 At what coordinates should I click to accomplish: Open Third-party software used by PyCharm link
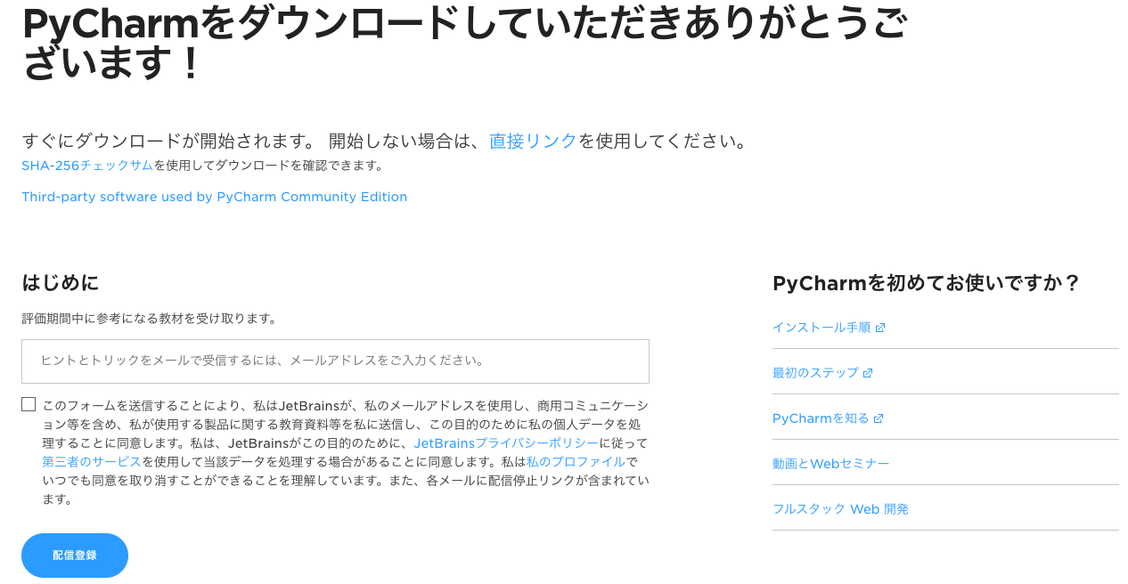(x=214, y=197)
